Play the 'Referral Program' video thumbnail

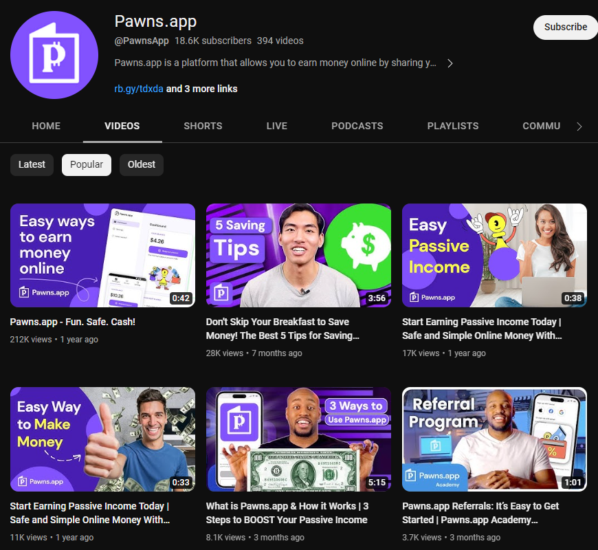(495, 439)
